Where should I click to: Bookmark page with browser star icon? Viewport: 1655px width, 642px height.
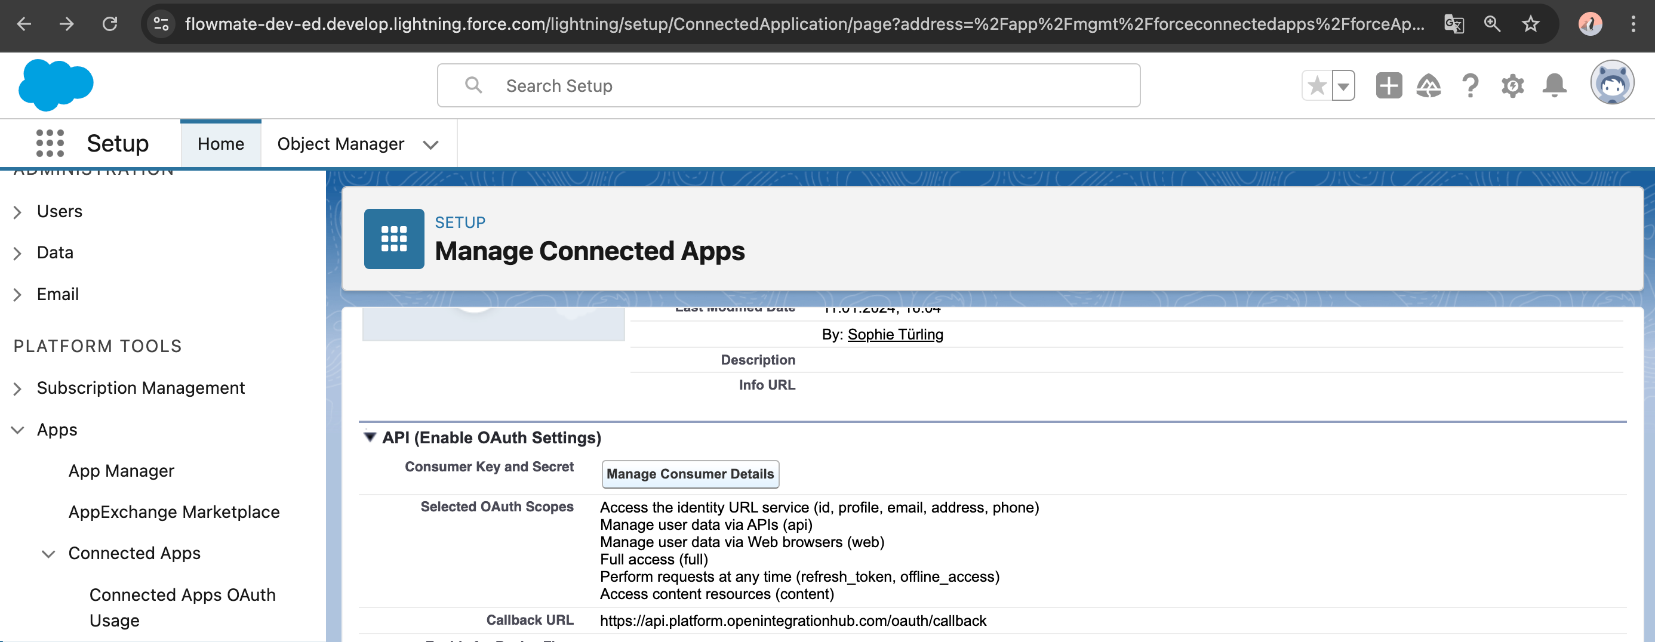[1530, 24]
